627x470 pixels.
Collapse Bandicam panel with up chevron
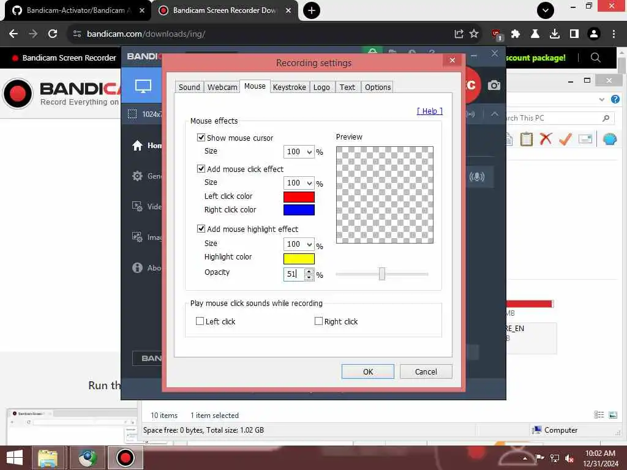(x=495, y=114)
